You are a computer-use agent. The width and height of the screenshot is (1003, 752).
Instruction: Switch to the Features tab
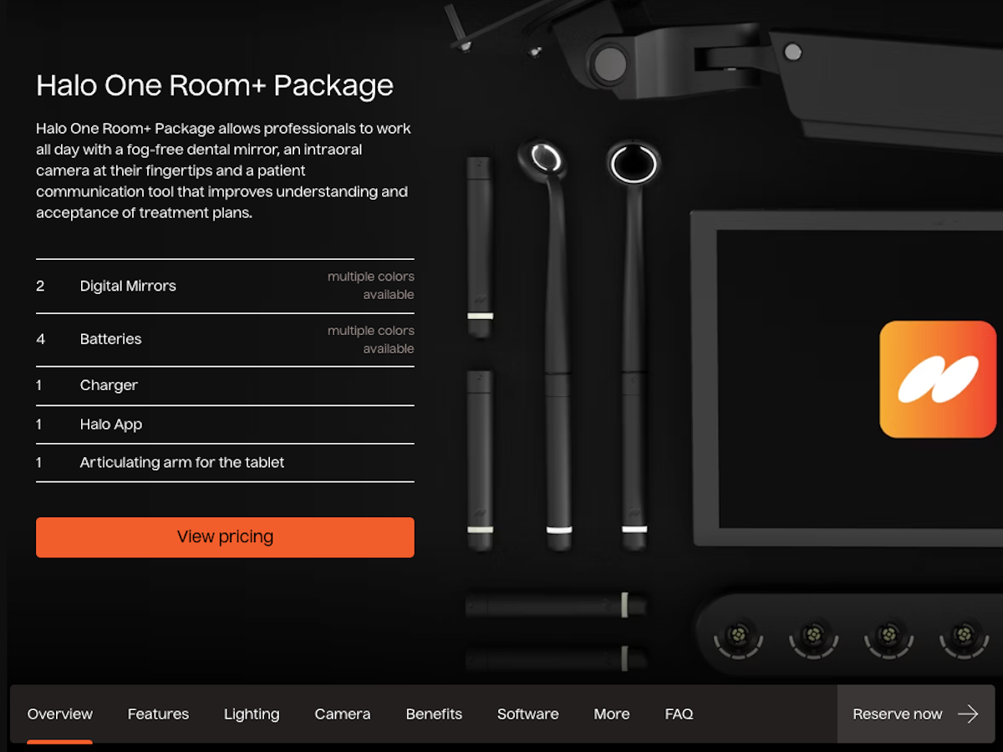click(x=158, y=714)
